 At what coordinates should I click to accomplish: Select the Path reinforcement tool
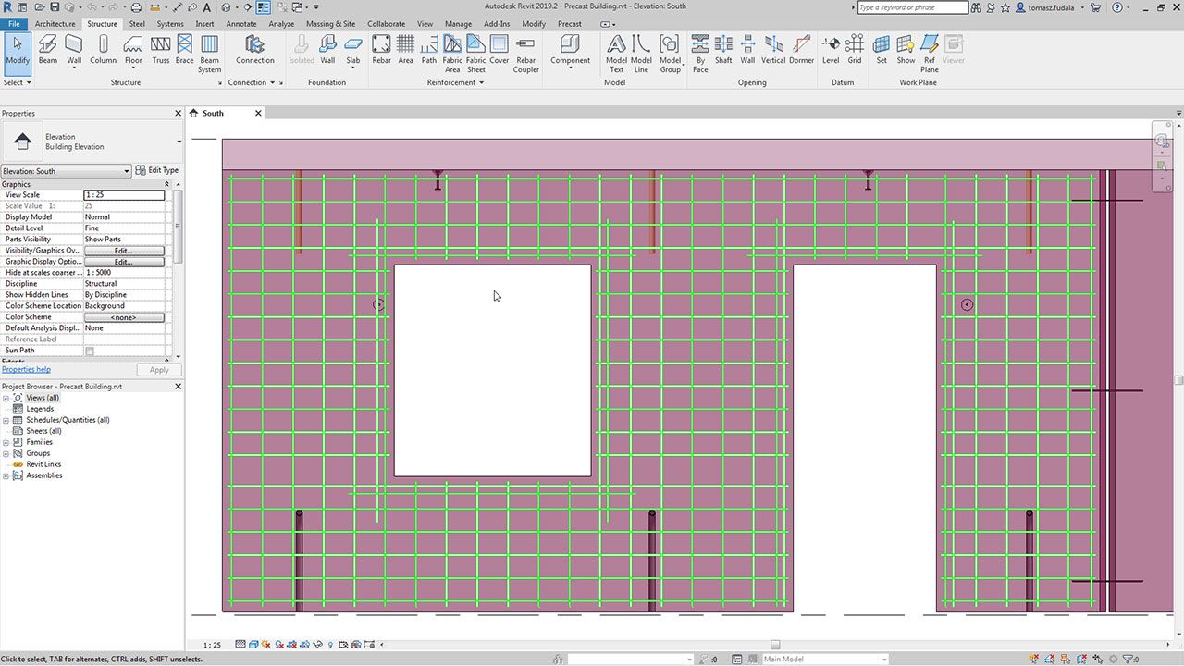pyautogui.click(x=429, y=50)
